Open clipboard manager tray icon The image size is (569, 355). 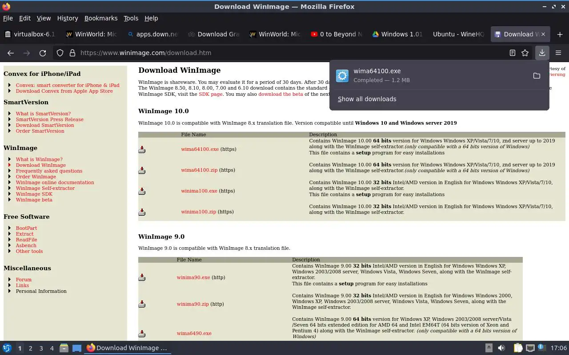pyautogui.click(x=518, y=348)
